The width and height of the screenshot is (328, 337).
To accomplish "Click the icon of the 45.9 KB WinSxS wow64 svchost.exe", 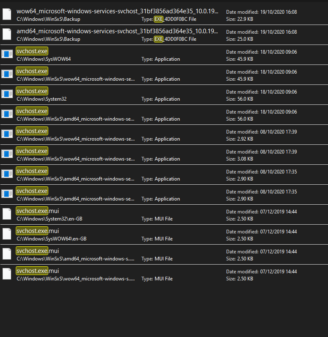I will [x=7, y=74].
